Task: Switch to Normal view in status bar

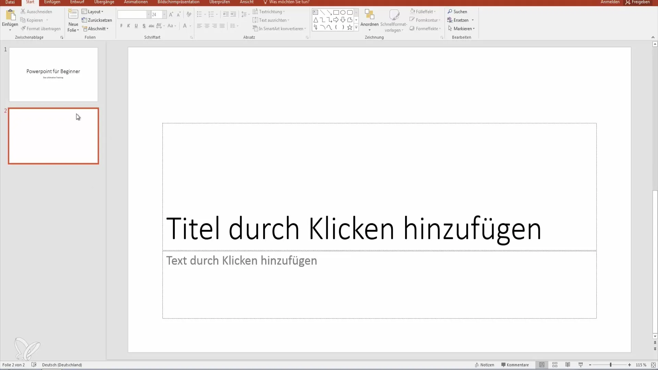Action: [x=542, y=365]
